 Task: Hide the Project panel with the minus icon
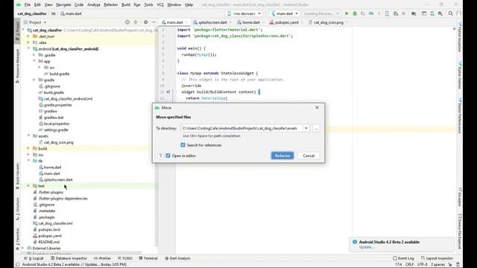(x=154, y=22)
